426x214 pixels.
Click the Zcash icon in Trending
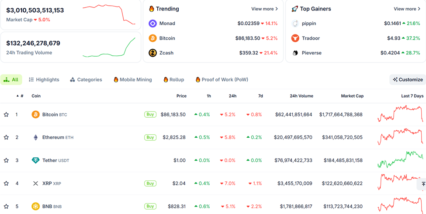click(152, 53)
